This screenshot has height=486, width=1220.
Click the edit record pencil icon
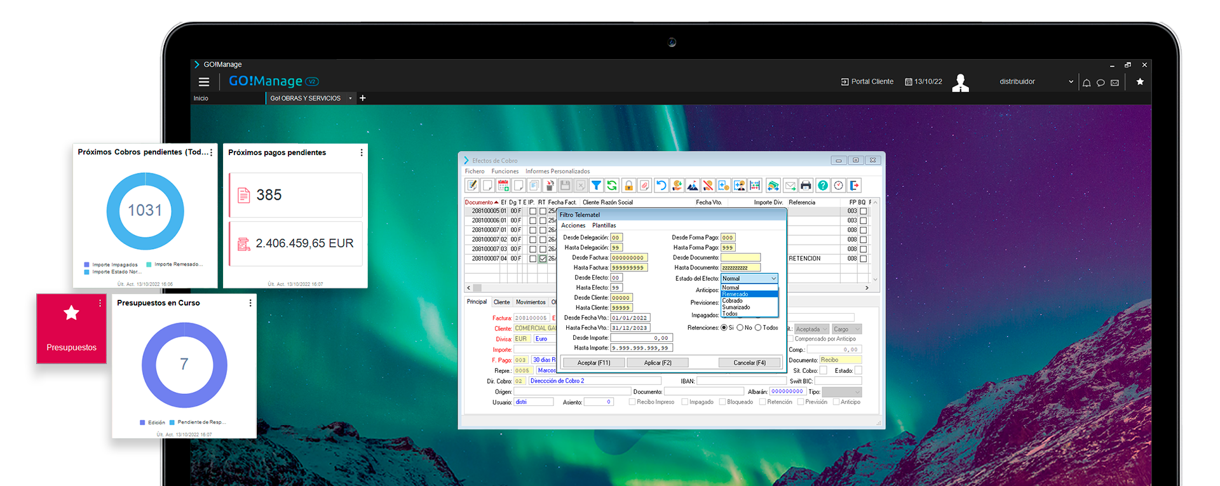tap(472, 186)
